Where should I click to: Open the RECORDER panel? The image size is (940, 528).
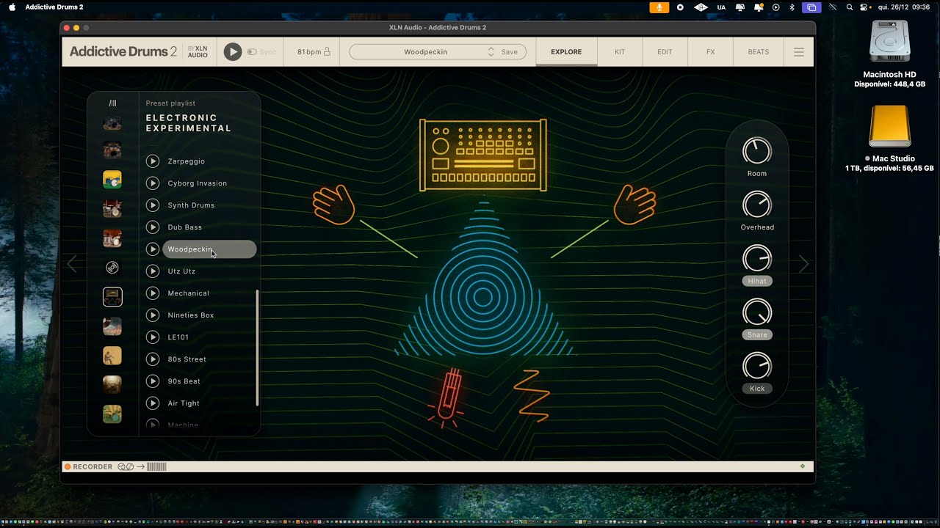(x=88, y=466)
